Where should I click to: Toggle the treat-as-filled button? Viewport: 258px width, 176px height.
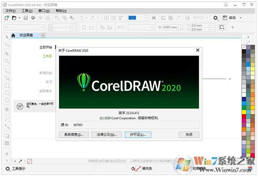pos(221,27)
